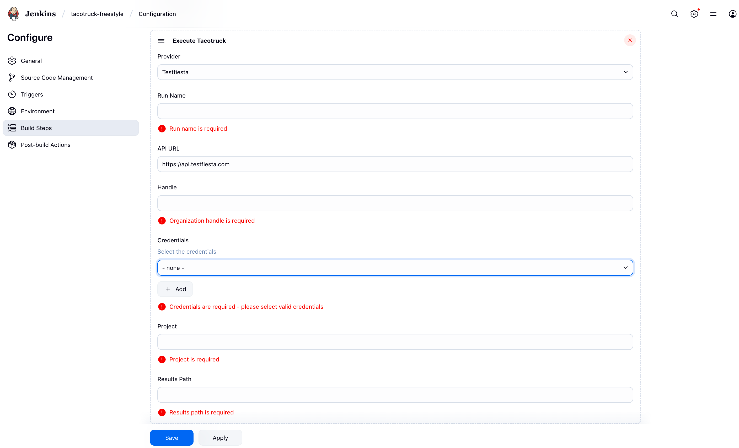The height and width of the screenshot is (448, 739).
Task: Click into the API URL field
Action: coord(395,164)
